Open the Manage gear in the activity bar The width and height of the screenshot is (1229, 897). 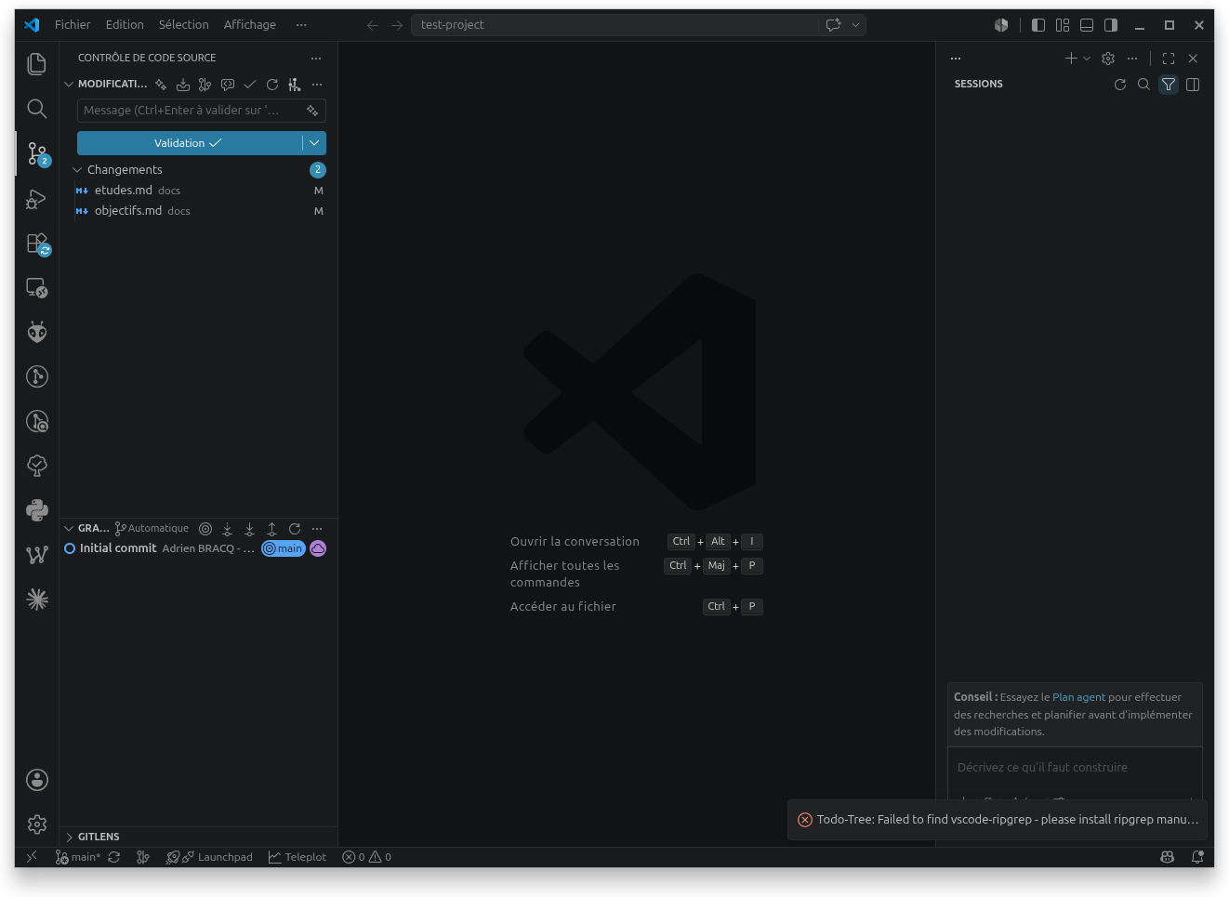tap(37, 824)
